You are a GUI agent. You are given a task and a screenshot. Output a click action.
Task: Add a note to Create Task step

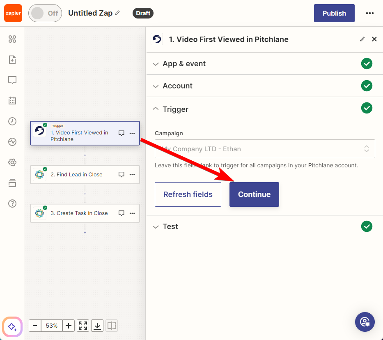pyautogui.click(x=122, y=213)
